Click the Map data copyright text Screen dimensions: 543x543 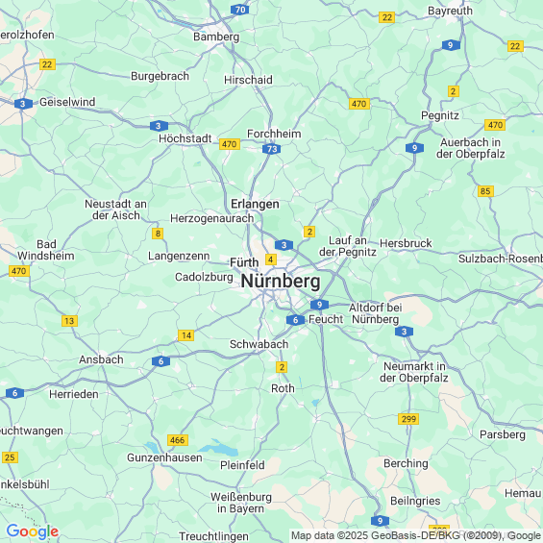pos(416,535)
